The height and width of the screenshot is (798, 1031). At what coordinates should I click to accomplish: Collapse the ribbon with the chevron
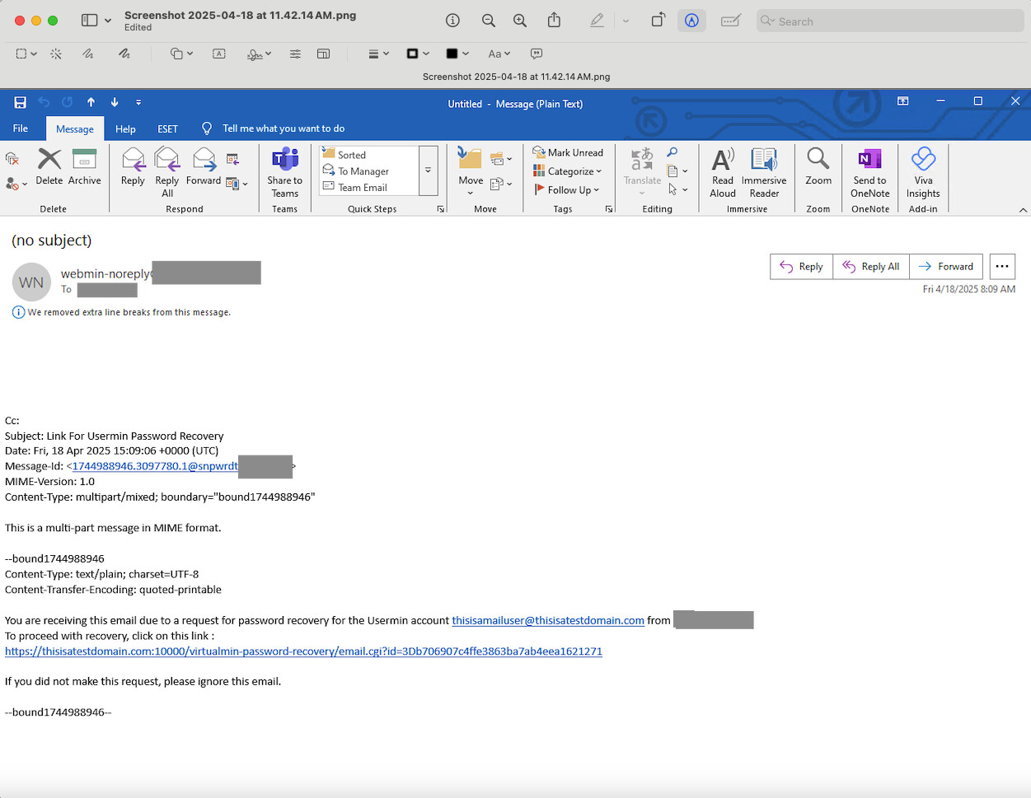1023,210
